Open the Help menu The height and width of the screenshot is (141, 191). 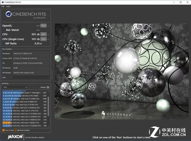(x=8, y=7)
